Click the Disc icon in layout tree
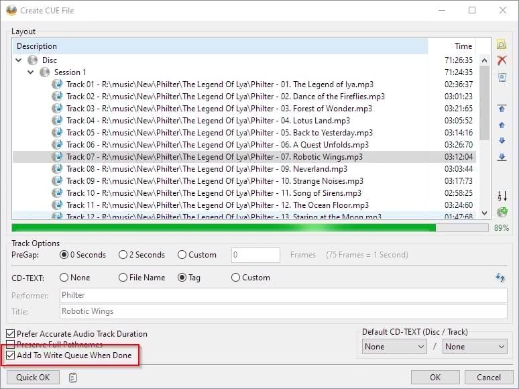The image size is (519, 389). [32, 60]
